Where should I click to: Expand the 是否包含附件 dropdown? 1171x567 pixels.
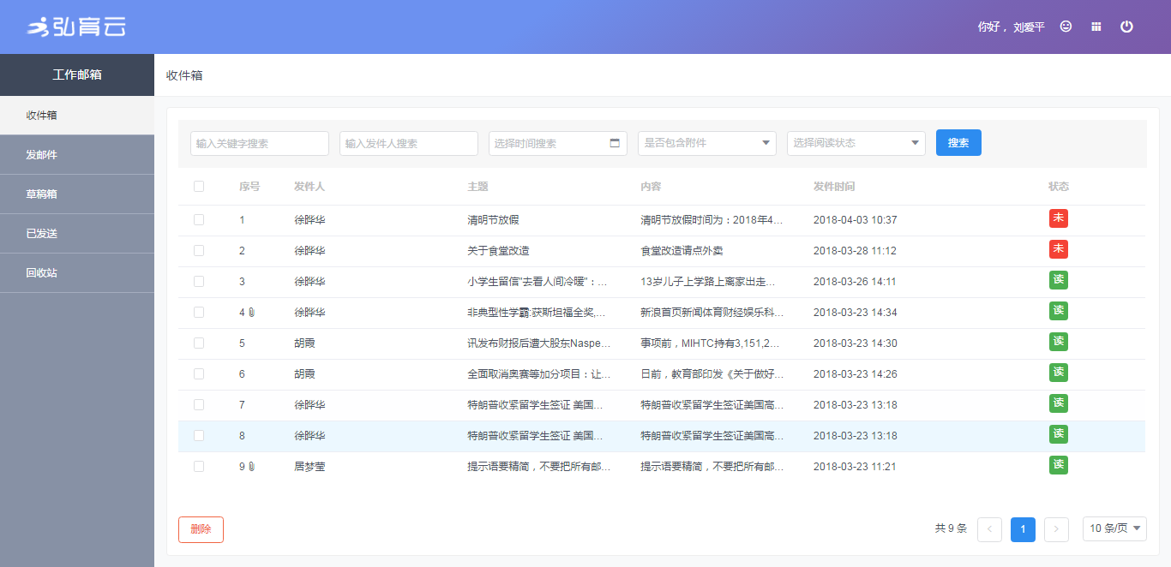coord(706,143)
